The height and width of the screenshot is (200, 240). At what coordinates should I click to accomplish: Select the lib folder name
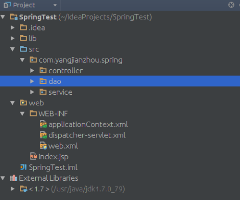pyautogui.click(x=33, y=38)
